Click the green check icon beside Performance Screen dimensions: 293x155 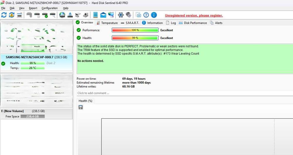pyautogui.click(x=79, y=30)
